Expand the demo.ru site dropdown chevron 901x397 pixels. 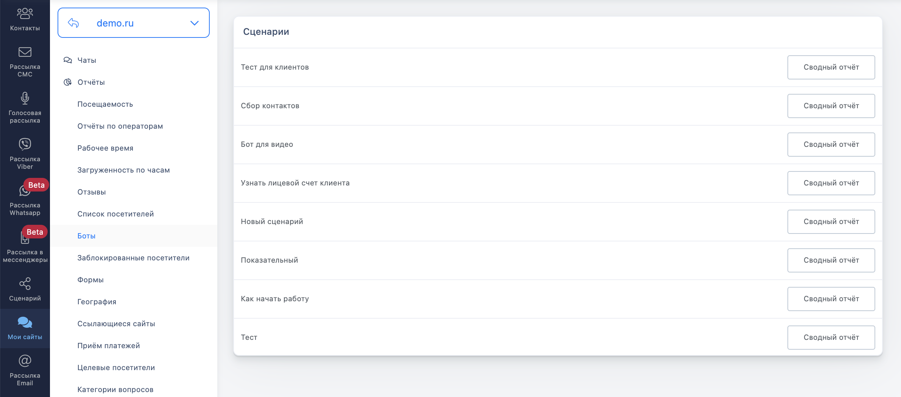click(x=195, y=23)
